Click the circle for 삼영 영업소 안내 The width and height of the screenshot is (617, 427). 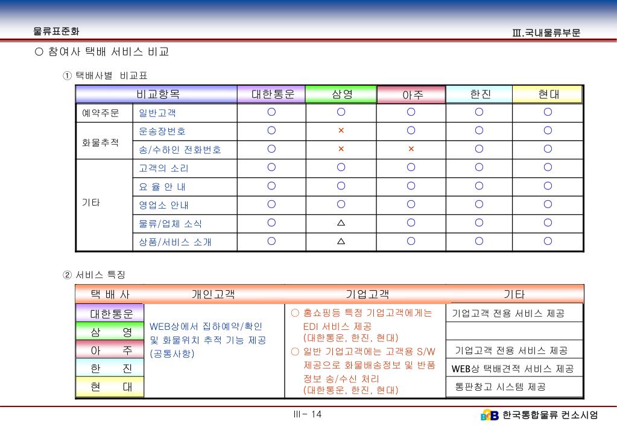point(341,204)
